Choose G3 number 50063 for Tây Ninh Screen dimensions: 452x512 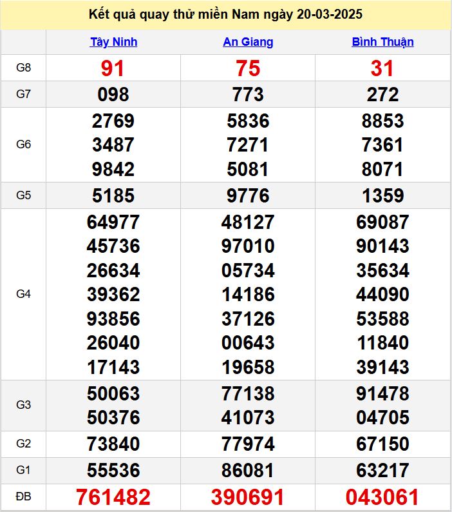coord(113,393)
